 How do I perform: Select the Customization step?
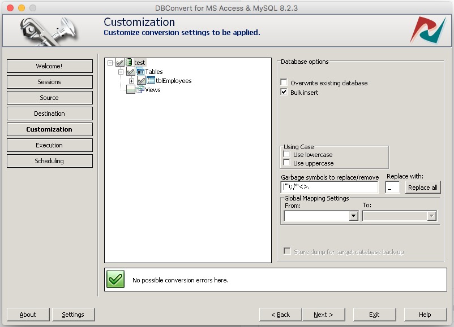(49, 129)
